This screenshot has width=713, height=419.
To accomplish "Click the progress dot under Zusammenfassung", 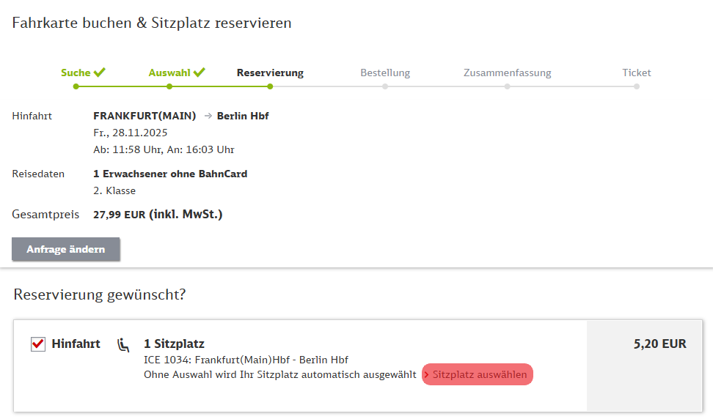I will click(x=507, y=86).
